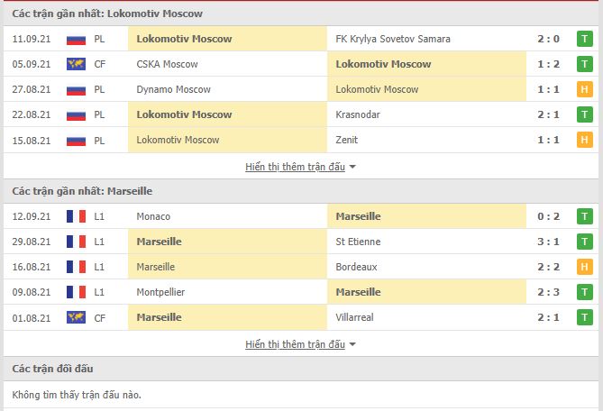Screen dimensions: 603x411
Task: Click the French flag on the Montpellier match row
Action: (76, 292)
